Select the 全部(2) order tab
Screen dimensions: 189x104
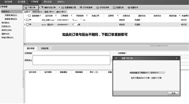tap(27, 12)
